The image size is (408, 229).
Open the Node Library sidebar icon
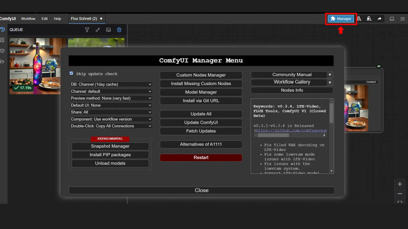click(x=2, y=40)
